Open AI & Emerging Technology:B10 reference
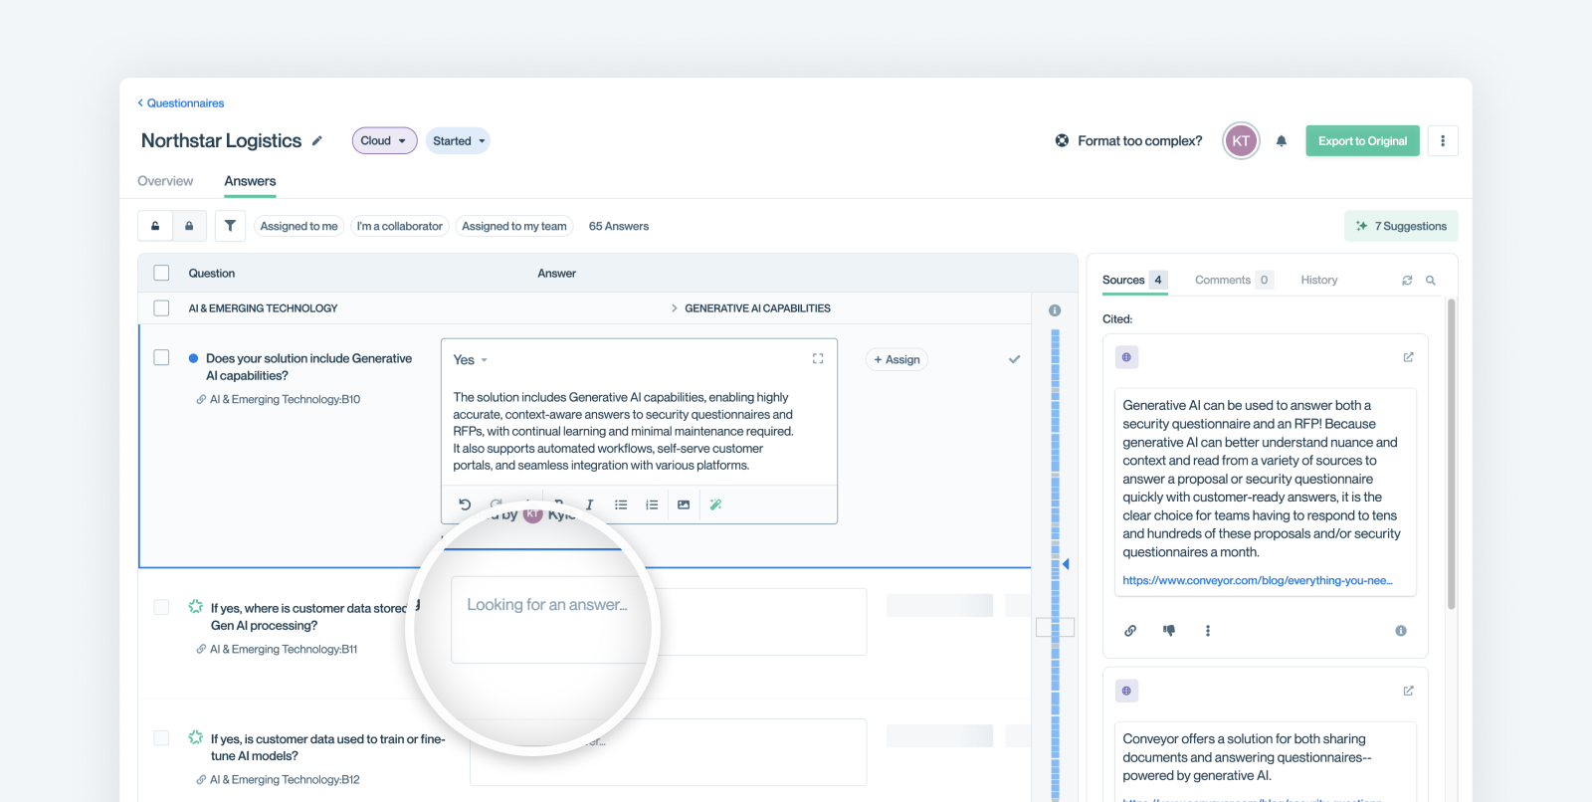The image size is (1592, 802). pos(285,400)
